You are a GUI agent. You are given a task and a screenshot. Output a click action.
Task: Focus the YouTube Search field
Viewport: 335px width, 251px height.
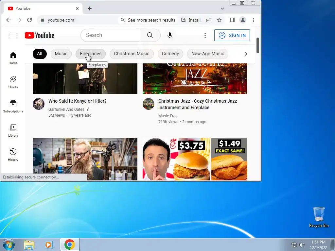(x=110, y=35)
